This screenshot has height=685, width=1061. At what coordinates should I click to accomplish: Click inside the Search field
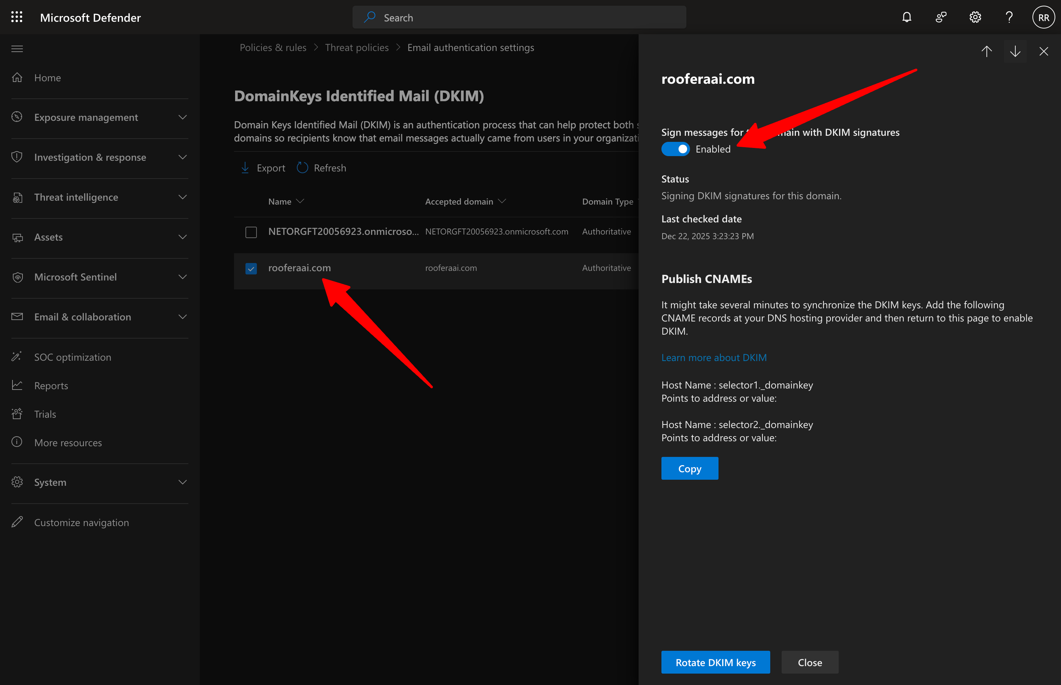[x=519, y=17]
